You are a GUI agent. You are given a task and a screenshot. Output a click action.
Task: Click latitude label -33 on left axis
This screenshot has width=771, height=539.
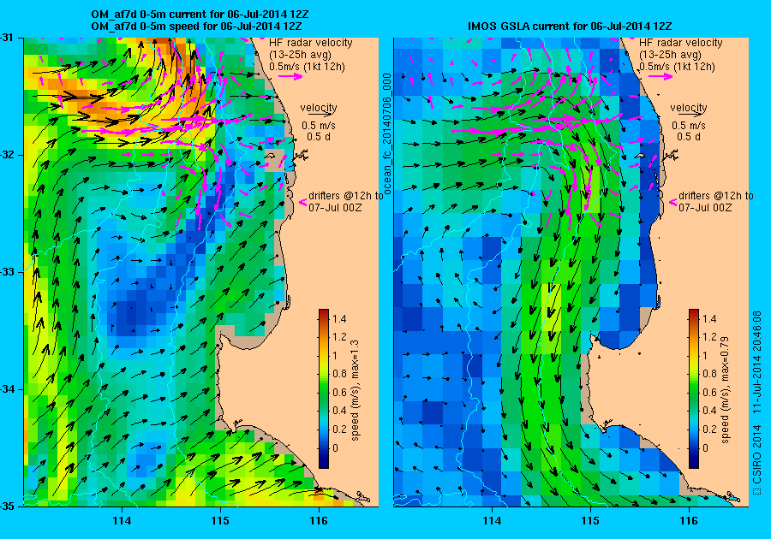pyautogui.click(x=7, y=272)
